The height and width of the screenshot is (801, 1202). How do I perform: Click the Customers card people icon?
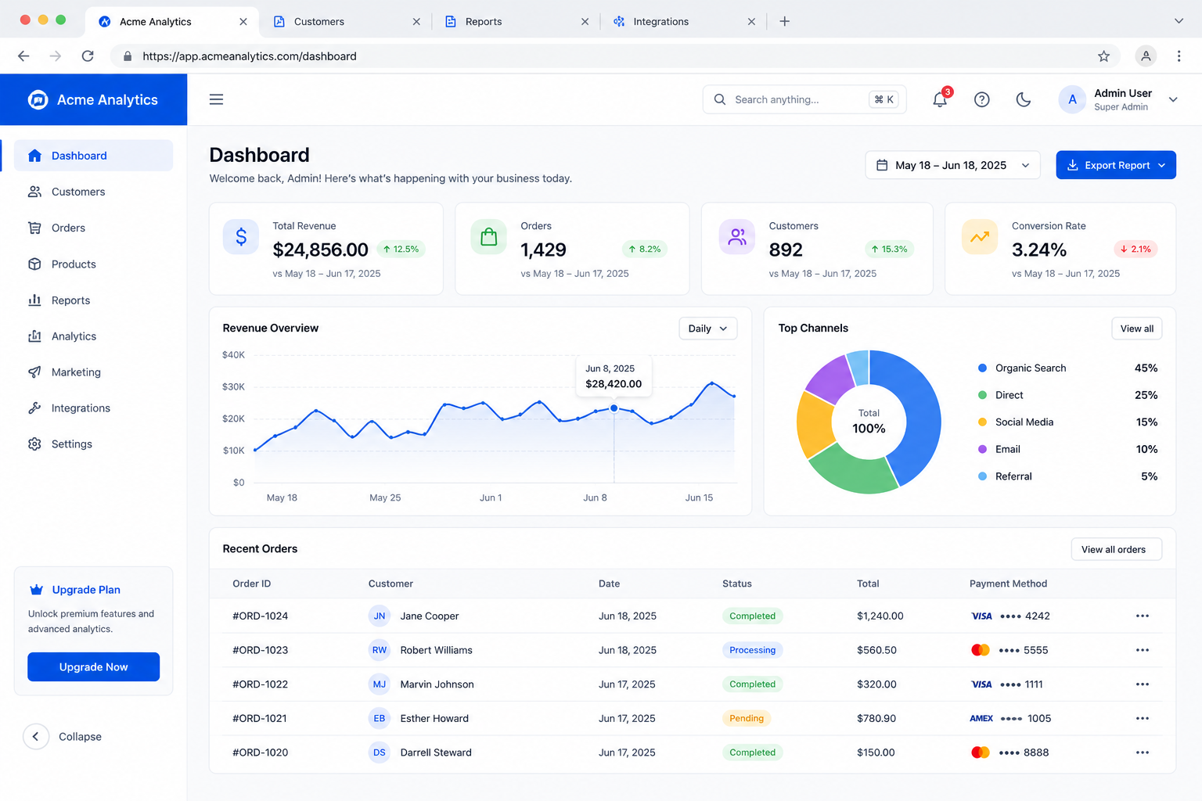[x=737, y=236]
